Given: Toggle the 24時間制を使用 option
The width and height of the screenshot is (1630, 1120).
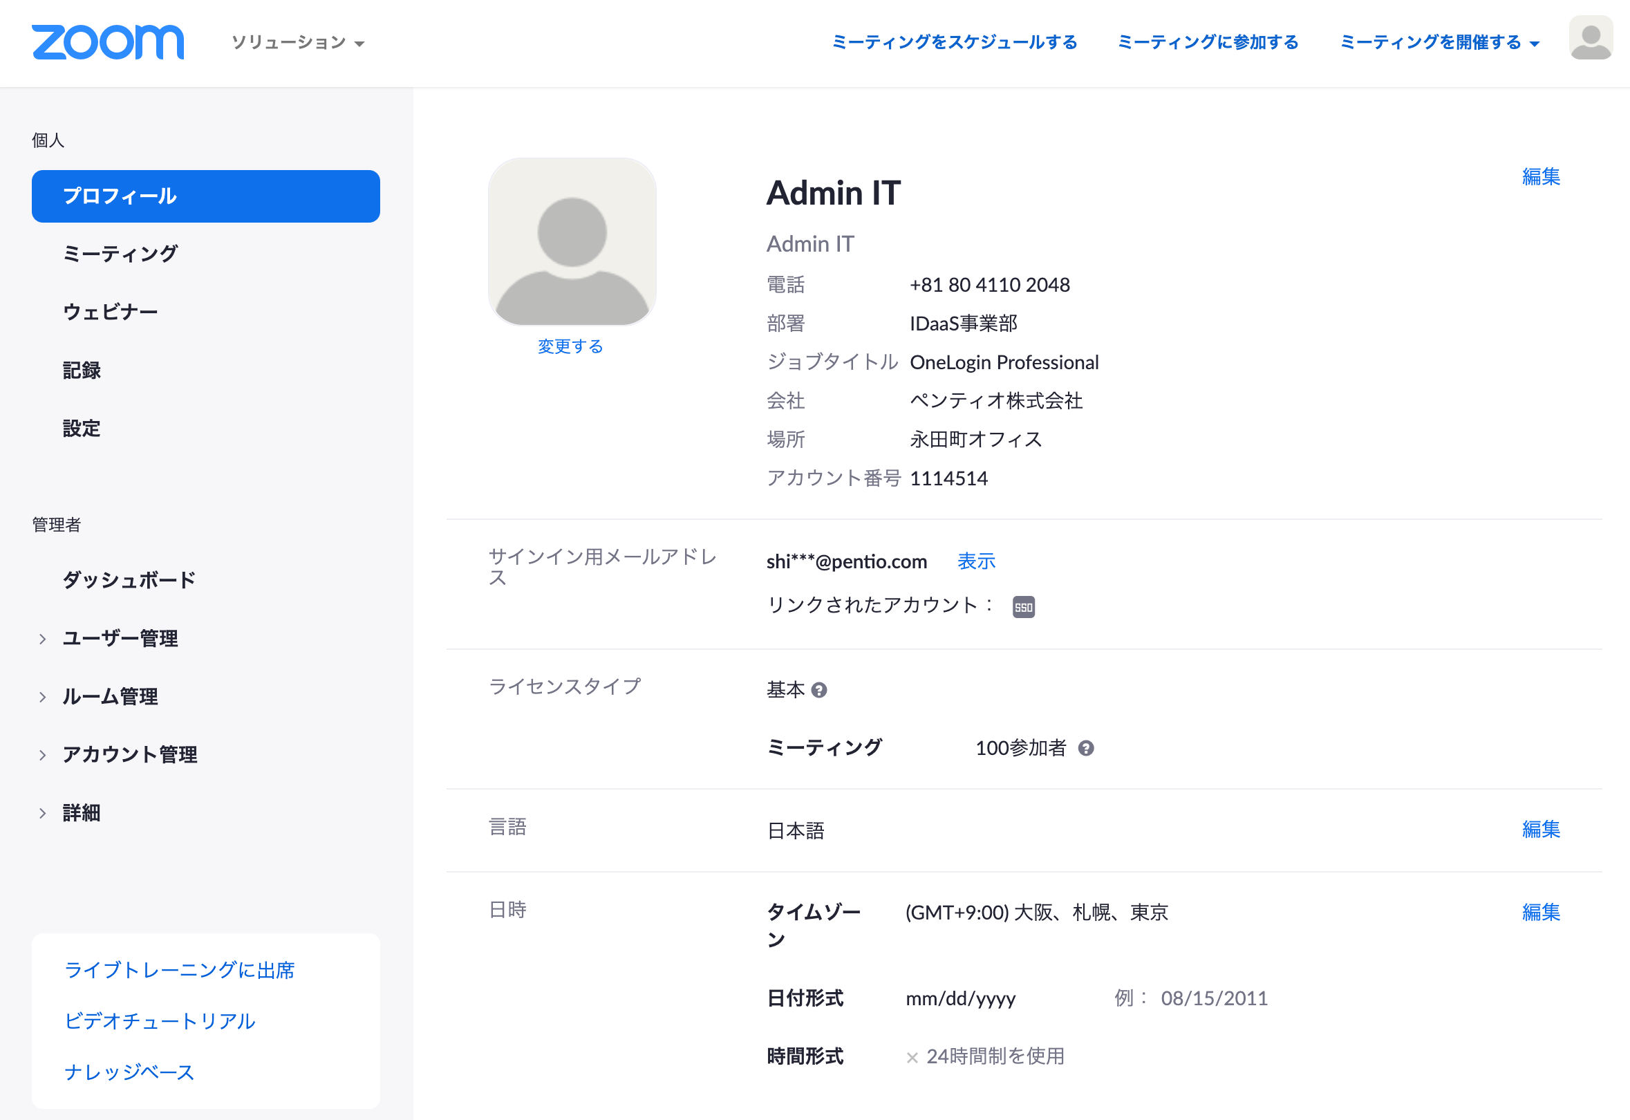Looking at the screenshot, I should [912, 1058].
